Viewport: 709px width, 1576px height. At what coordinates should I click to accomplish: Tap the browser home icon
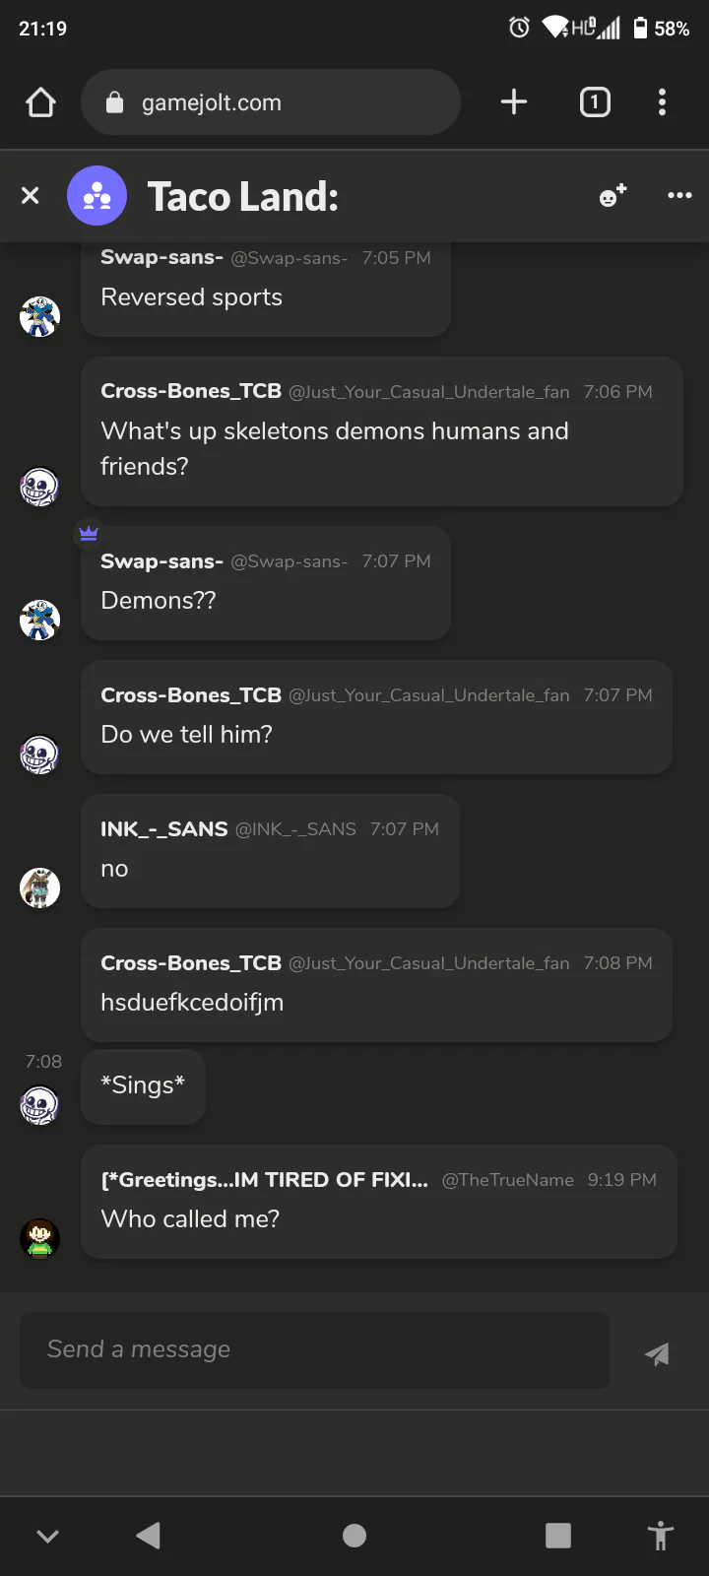click(40, 102)
